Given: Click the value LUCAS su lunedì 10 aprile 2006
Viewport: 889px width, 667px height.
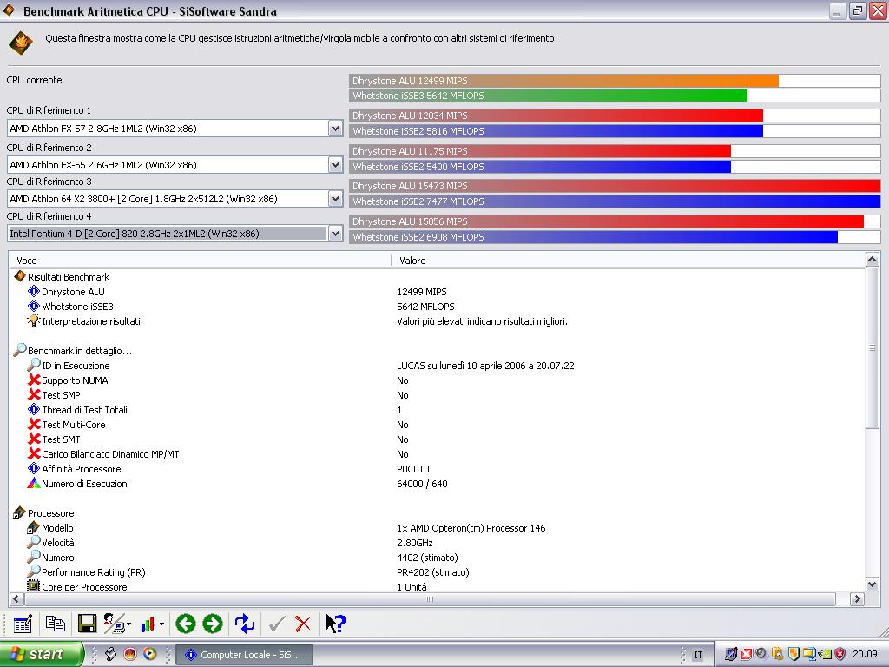Looking at the screenshot, I should click(485, 366).
